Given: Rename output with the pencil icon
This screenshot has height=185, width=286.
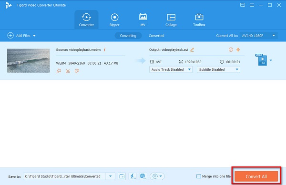Looking at the screenshot, I should pyautogui.click(x=192, y=49).
